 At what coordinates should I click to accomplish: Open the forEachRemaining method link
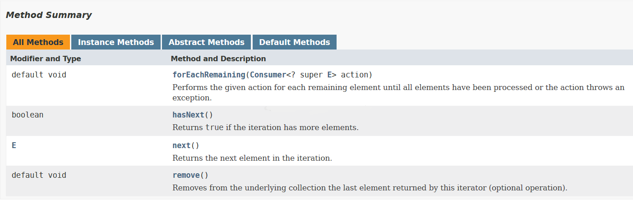(208, 75)
